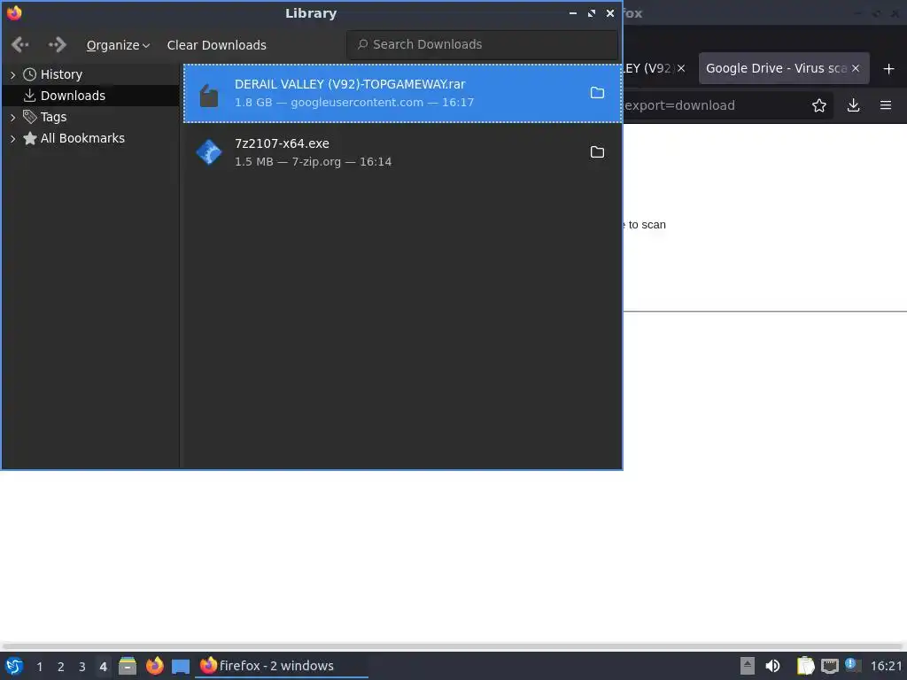Open the Firefox downloads panel
907x680 pixels.
coord(853,105)
